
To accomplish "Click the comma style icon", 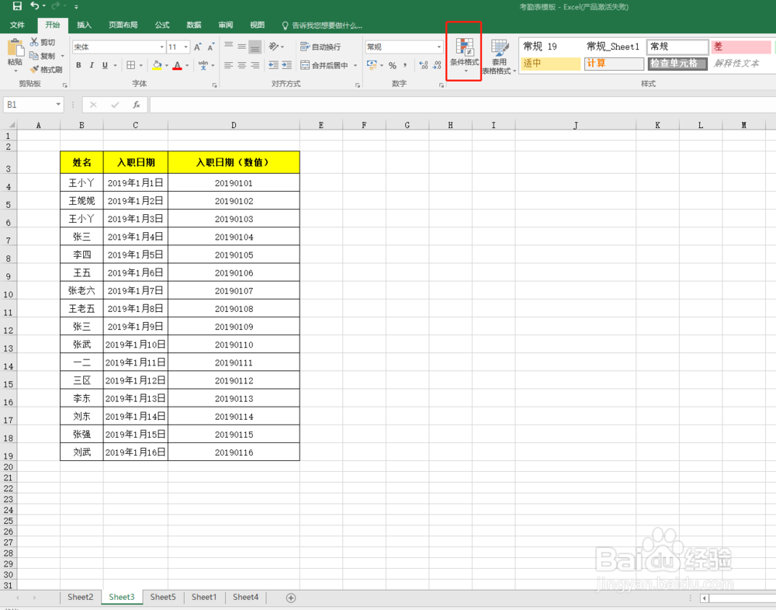I will click(x=405, y=65).
